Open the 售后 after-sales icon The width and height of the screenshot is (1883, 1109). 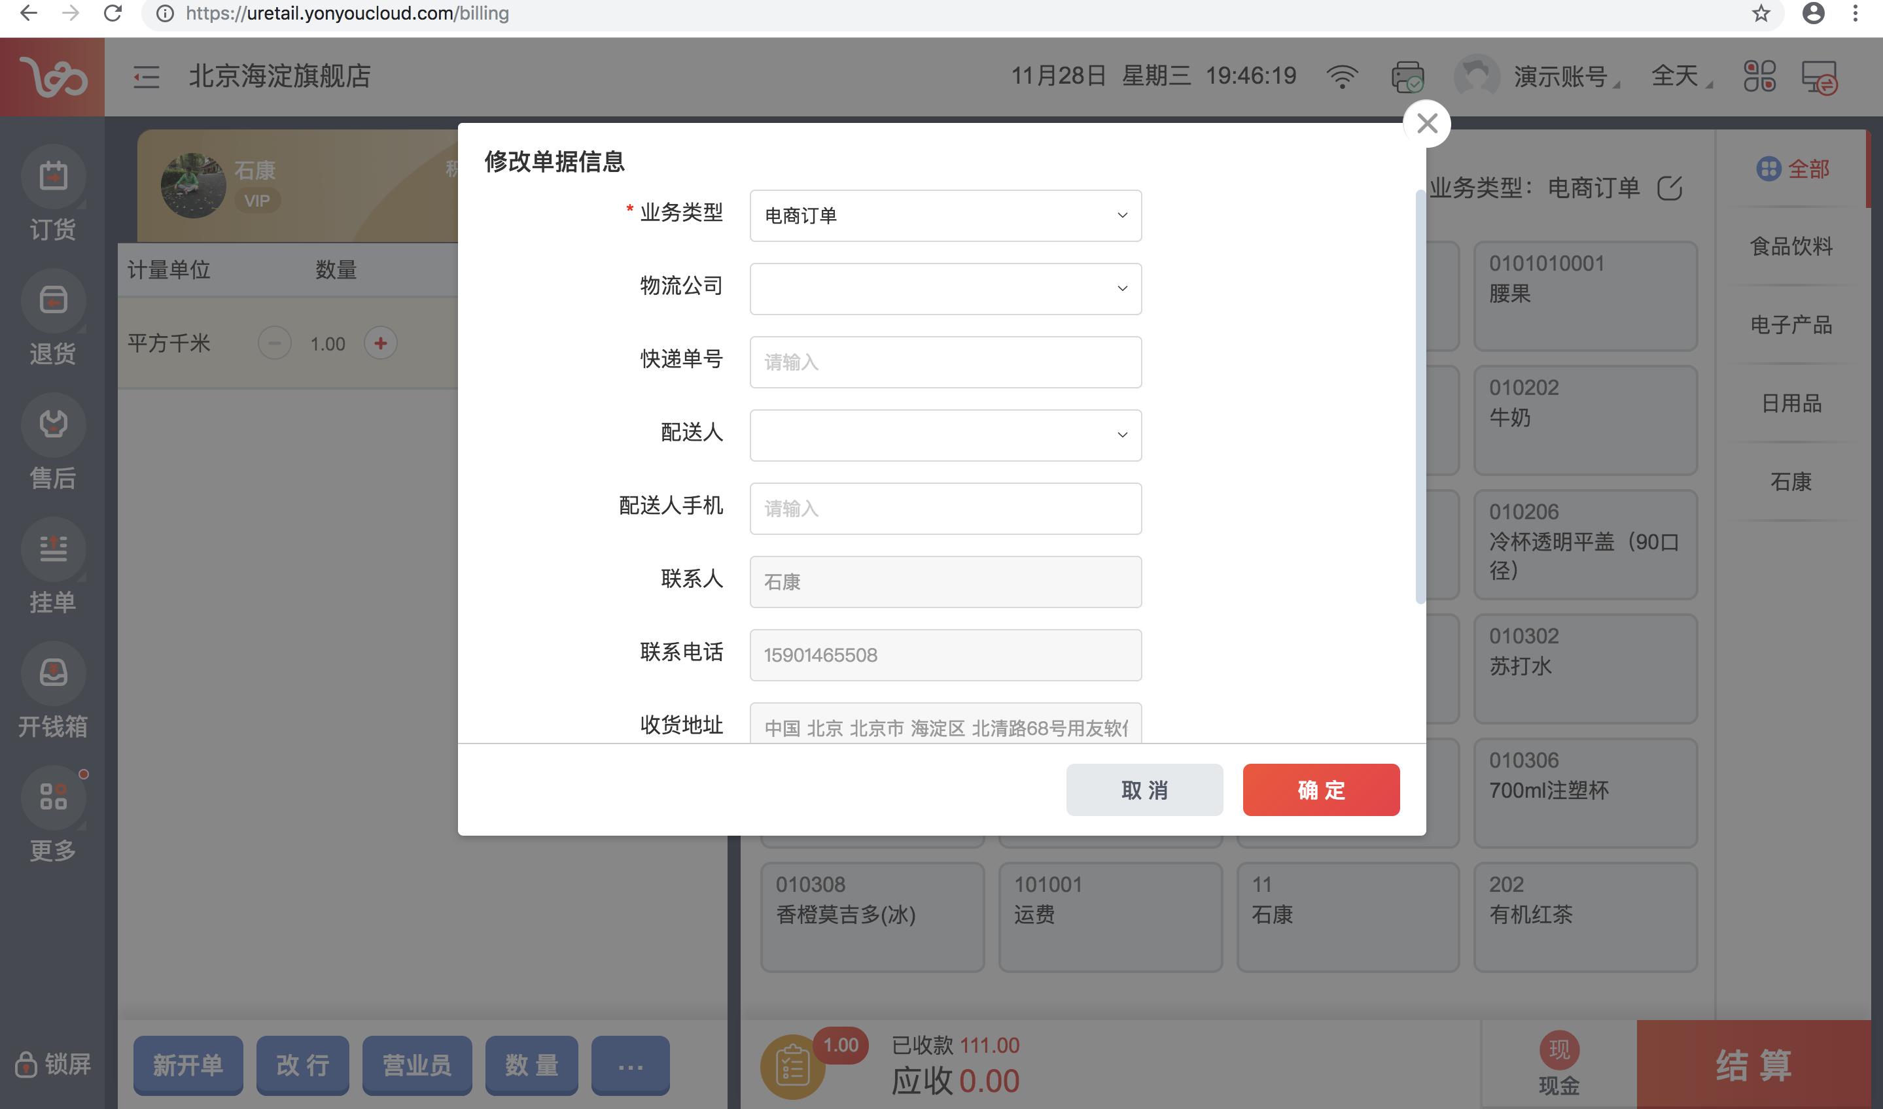[52, 425]
